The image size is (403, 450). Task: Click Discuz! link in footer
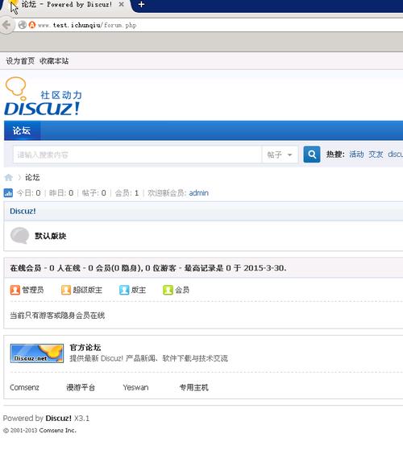point(58,418)
